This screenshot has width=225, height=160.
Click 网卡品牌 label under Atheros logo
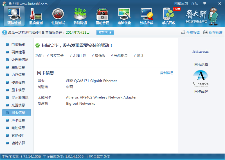pyautogui.click(x=201, y=92)
